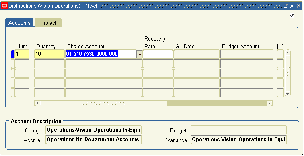Click the Variance account description field
304x156 pixels.
239,140
